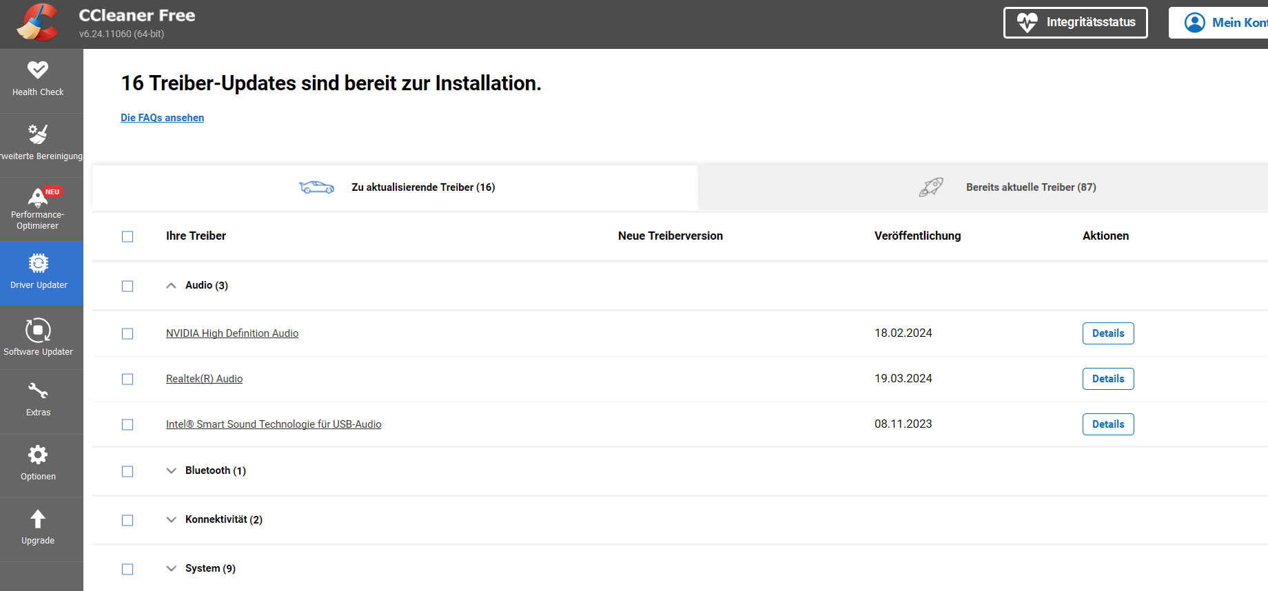Screen dimensions: 1268x591
Task: Toggle the select-all checkbox beside Ihre Treiber
Action: click(x=127, y=236)
